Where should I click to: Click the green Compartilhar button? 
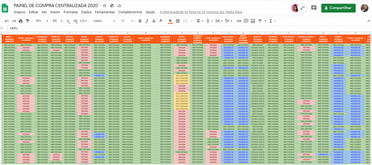[x=338, y=8]
